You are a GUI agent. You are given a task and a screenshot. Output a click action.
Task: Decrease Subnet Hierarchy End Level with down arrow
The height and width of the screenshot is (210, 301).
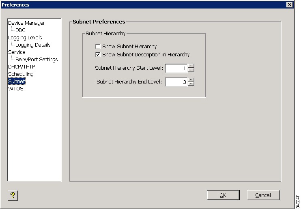191,84
